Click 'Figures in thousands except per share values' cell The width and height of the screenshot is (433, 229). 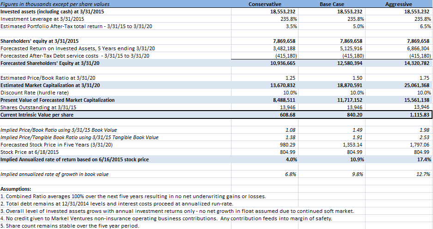(55, 4)
